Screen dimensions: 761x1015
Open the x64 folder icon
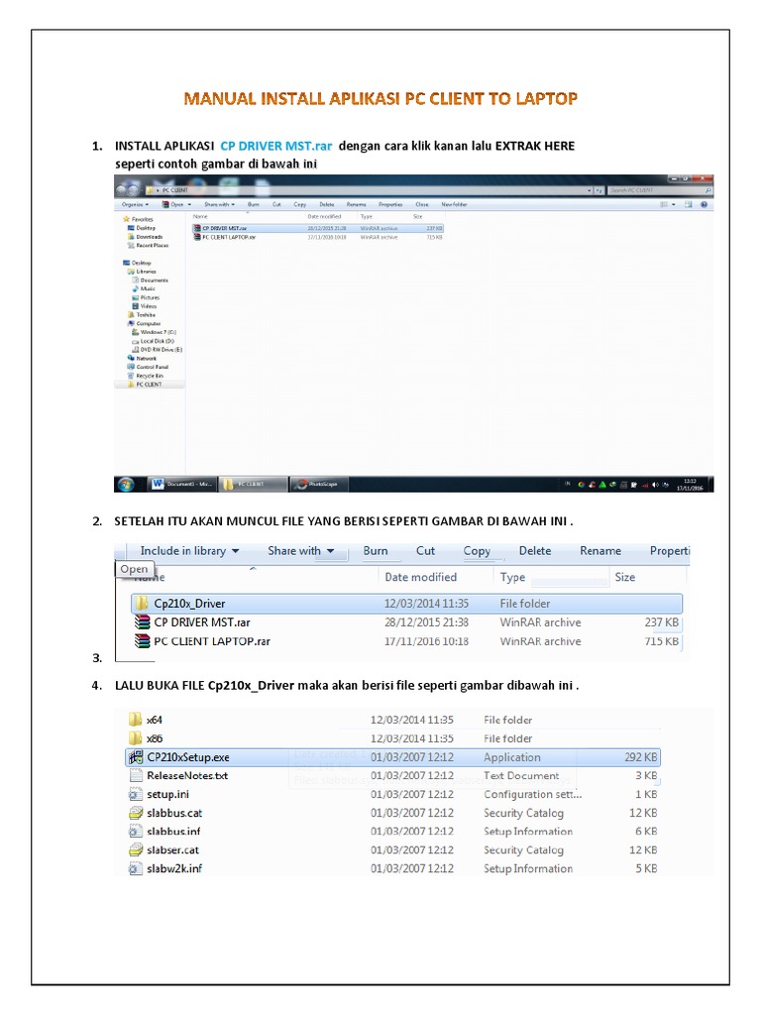click(135, 720)
